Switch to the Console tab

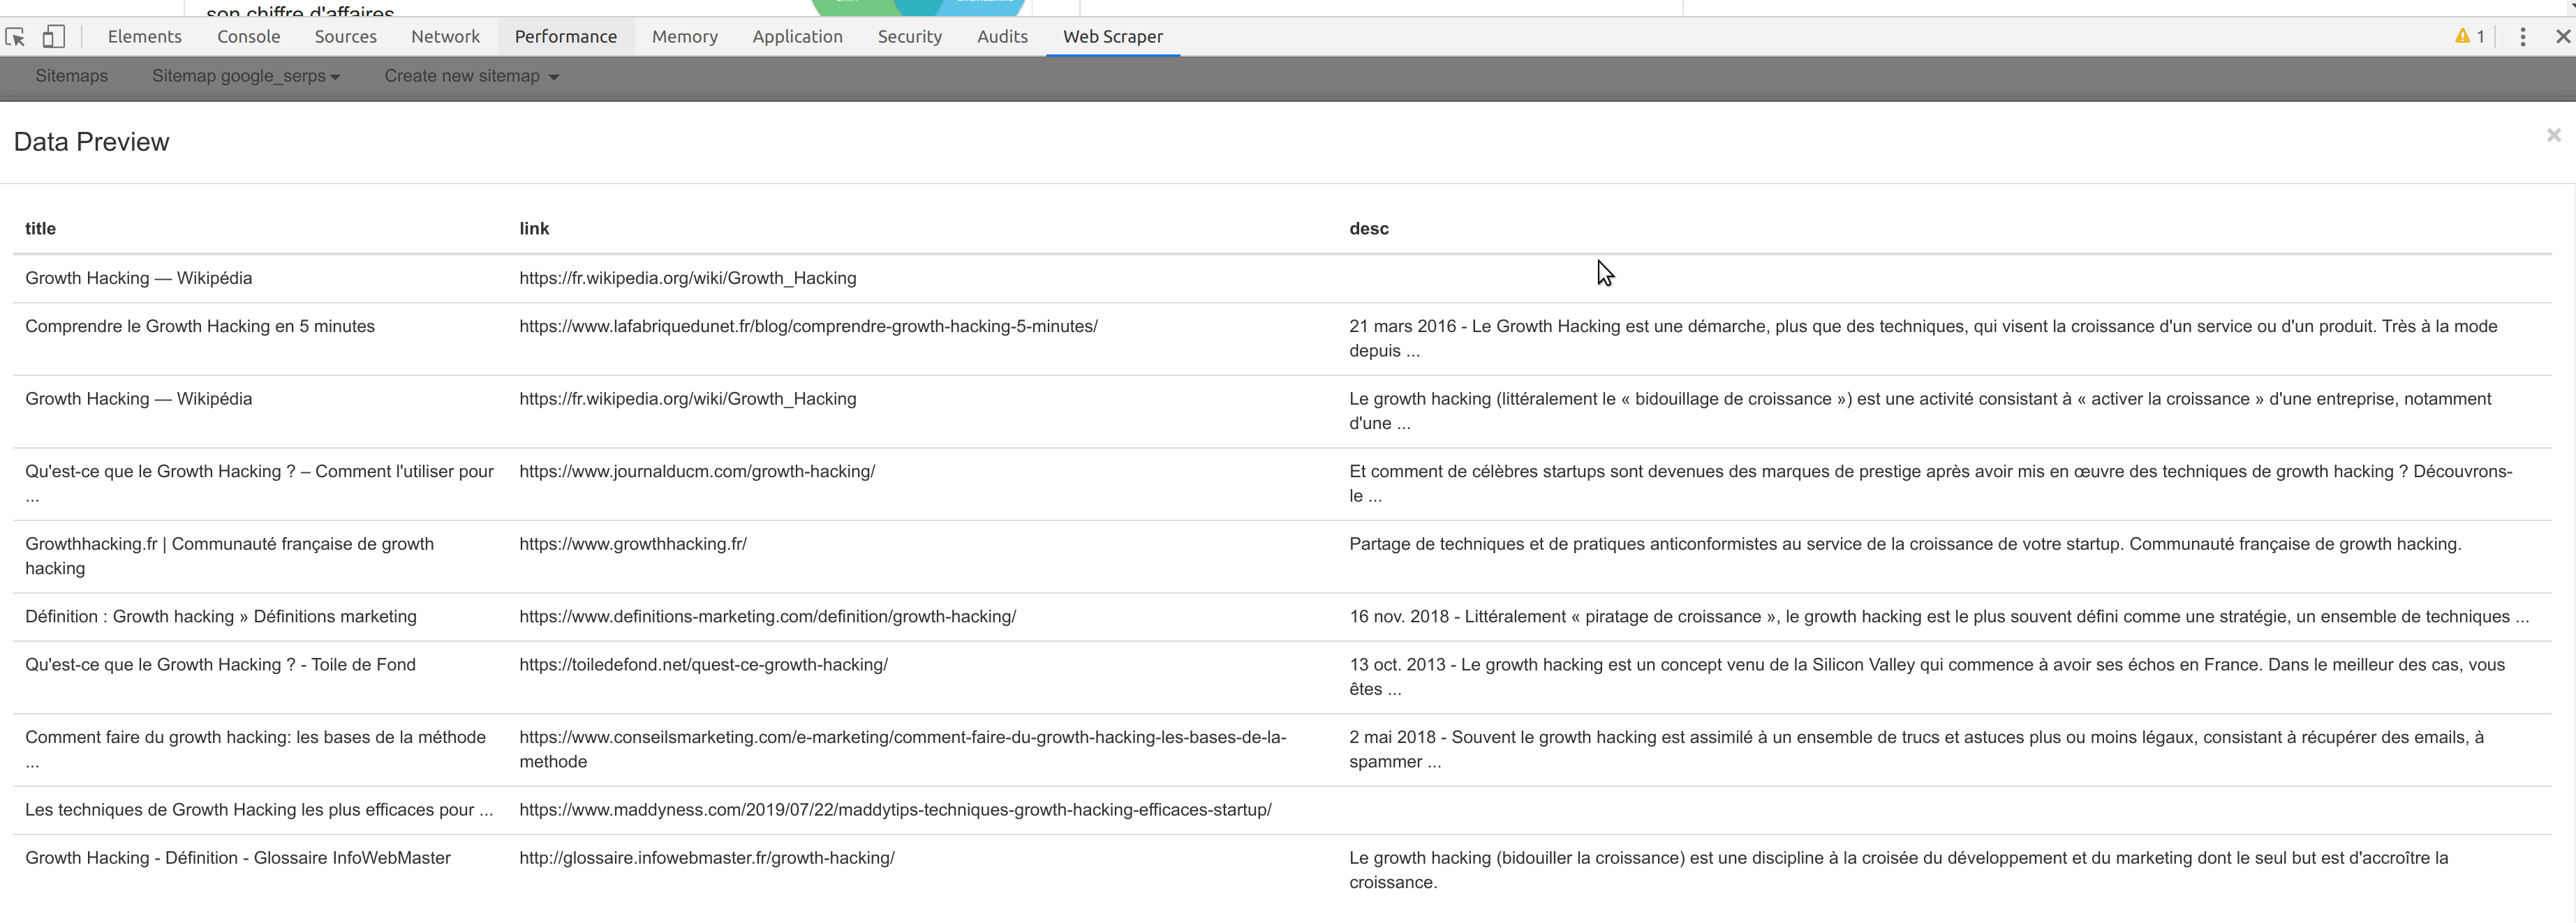pos(248,37)
